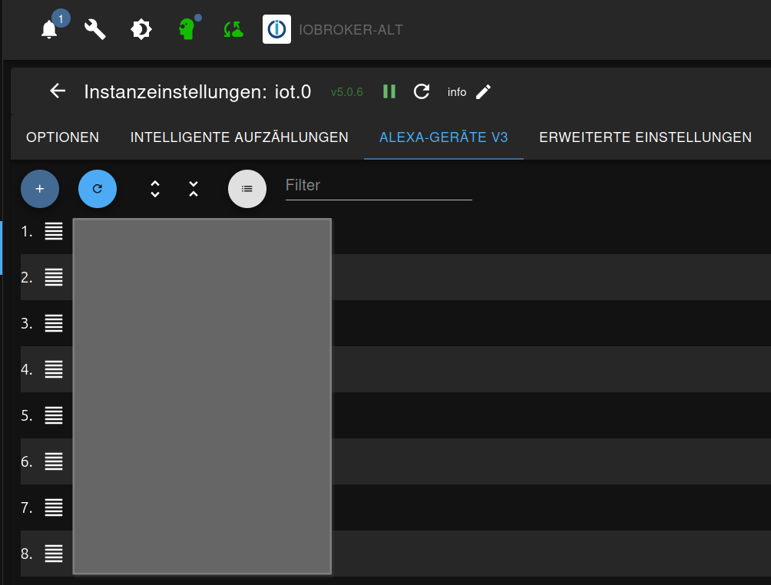
Task: Add a new device with plus button
Action: (x=40, y=189)
